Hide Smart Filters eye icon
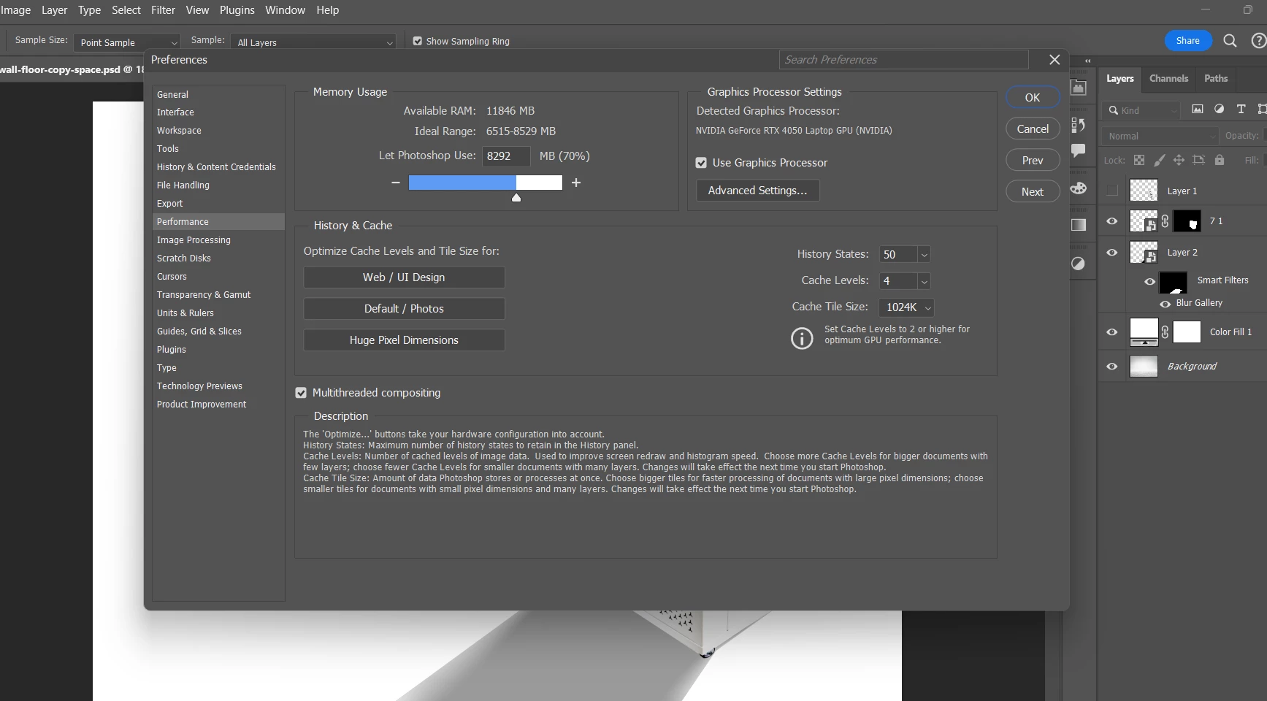Image resolution: width=1267 pixels, height=701 pixels. tap(1150, 281)
